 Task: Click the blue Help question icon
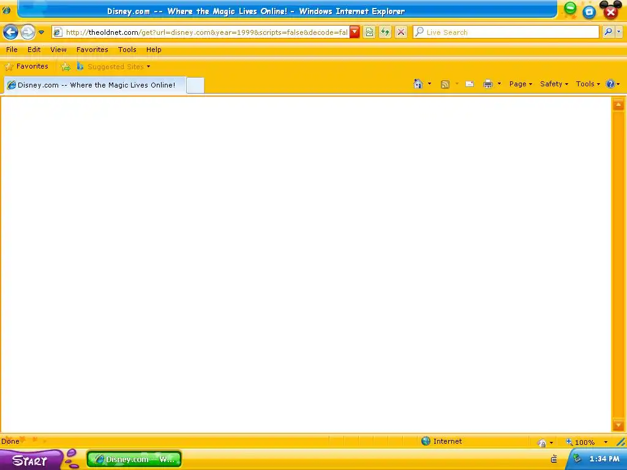click(610, 84)
